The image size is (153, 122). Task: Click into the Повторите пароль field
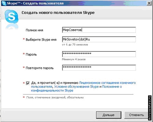99,68
